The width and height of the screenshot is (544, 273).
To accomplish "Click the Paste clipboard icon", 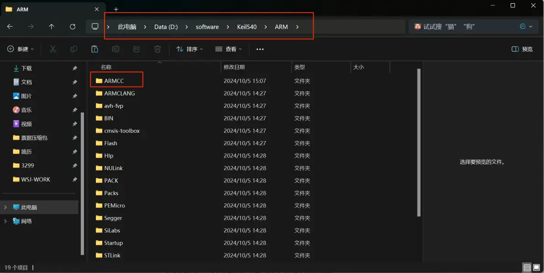I will coord(94,49).
